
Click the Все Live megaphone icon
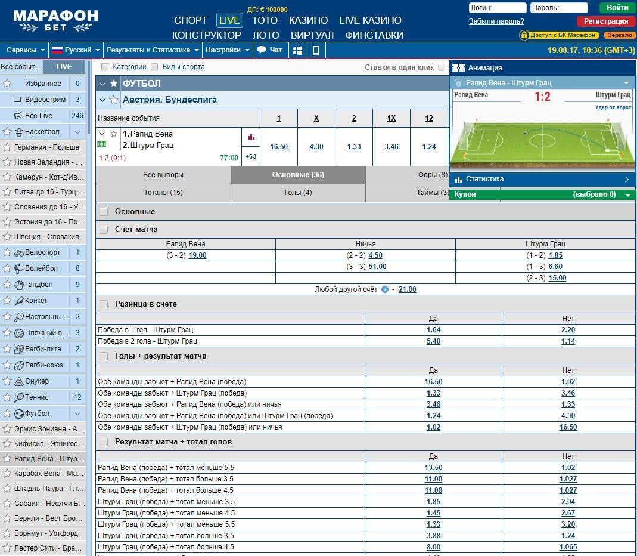pos(18,116)
